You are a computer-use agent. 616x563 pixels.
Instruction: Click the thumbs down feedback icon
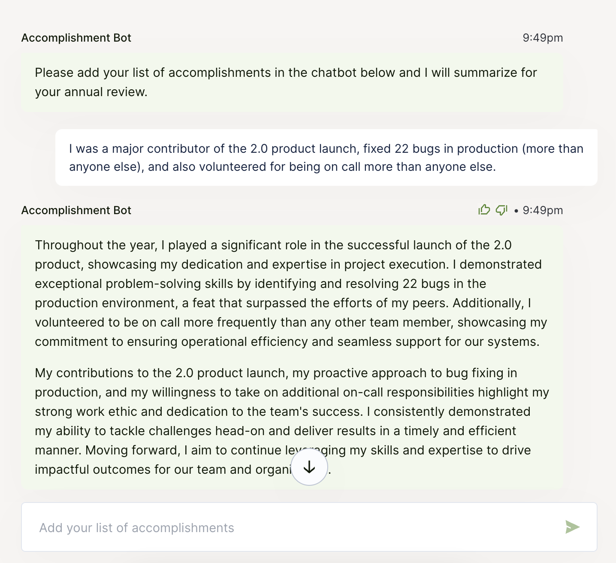(501, 210)
